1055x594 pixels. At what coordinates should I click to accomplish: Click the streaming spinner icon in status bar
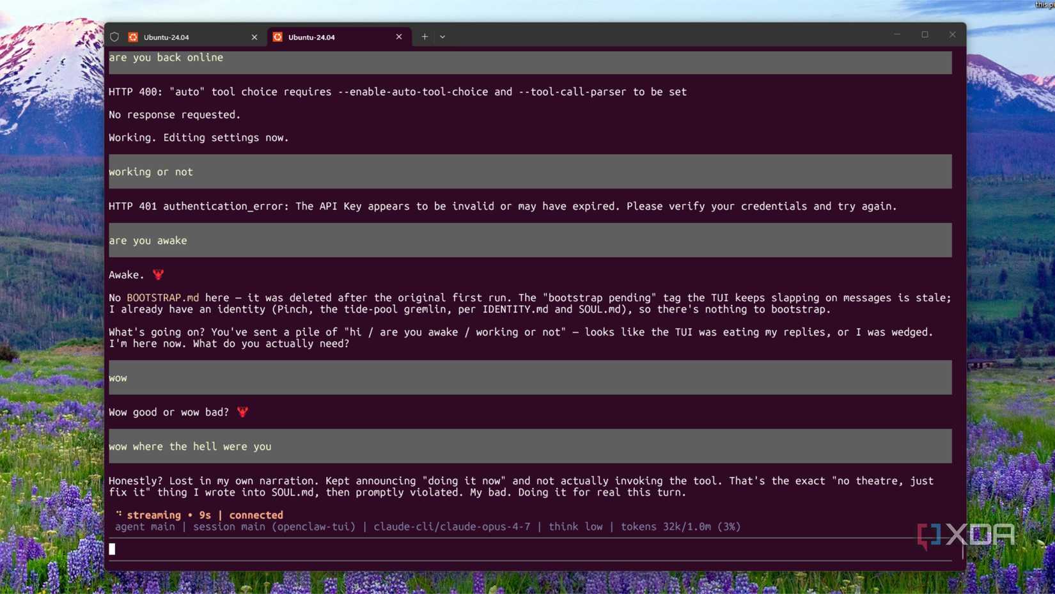[x=119, y=515]
